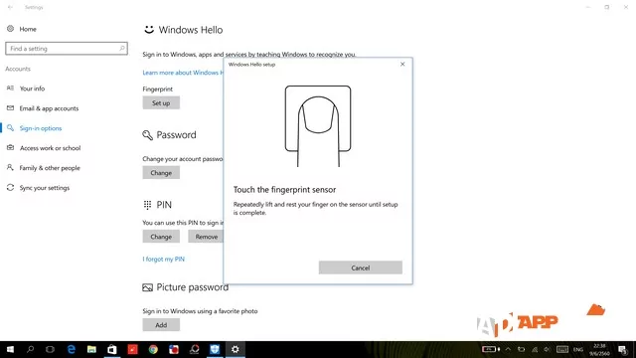
Task: Open File Explorer from taskbar
Action: tap(91, 349)
